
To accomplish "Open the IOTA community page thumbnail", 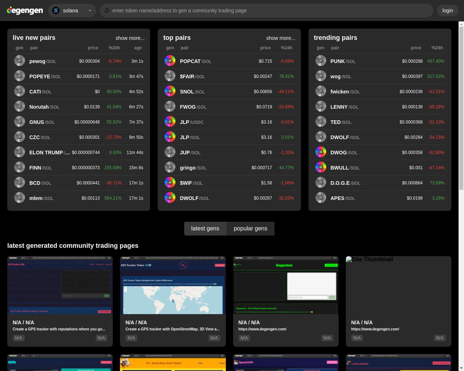I will 60,363.
